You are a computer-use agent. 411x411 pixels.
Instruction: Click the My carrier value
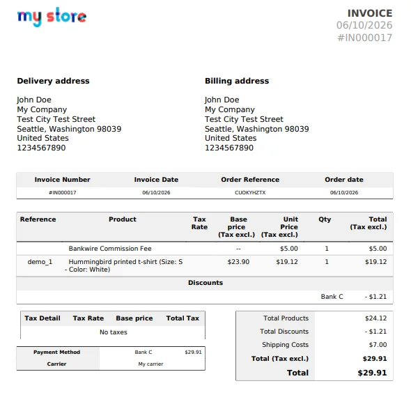[x=150, y=364]
